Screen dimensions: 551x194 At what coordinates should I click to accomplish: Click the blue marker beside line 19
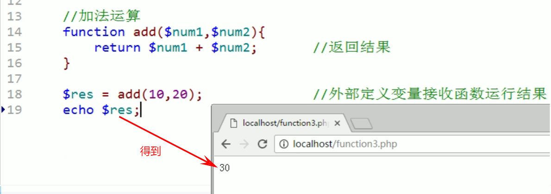pyautogui.click(x=3, y=110)
